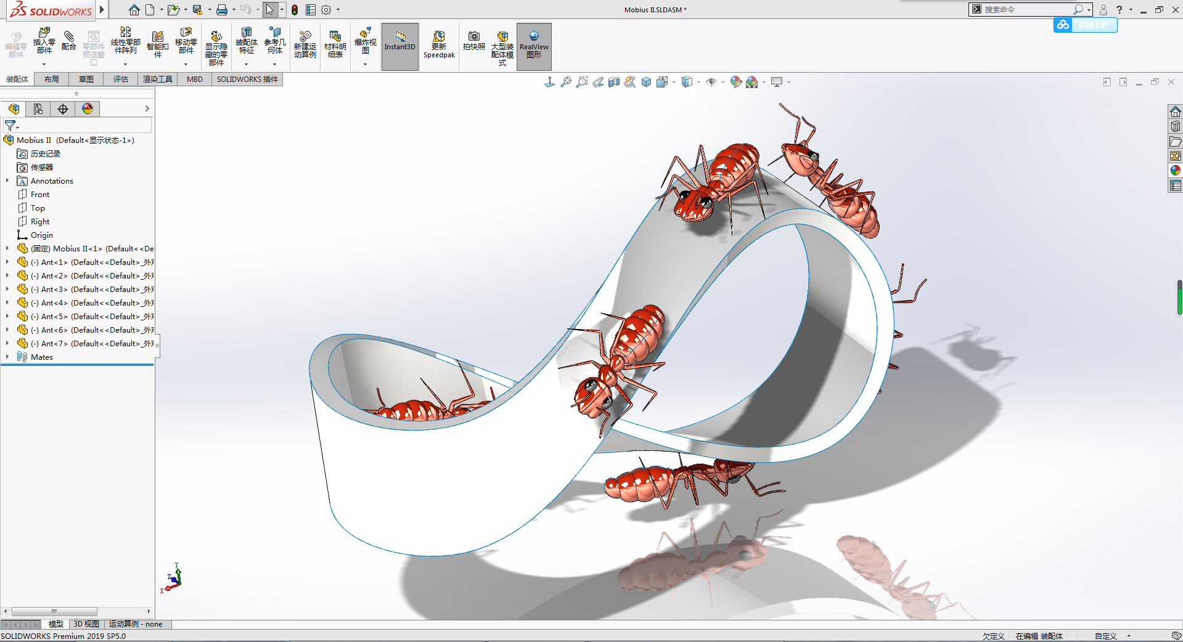Viewport: 1183px width, 642px height.
Task: Click the Zoom to Fit magnifier icon
Action: tap(565, 82)
